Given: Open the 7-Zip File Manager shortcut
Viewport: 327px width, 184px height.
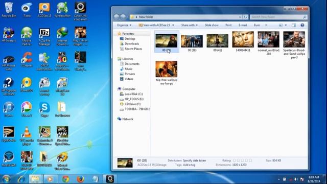Looking at the screenshot, I should pyautogui.click(x=44, y=36).
